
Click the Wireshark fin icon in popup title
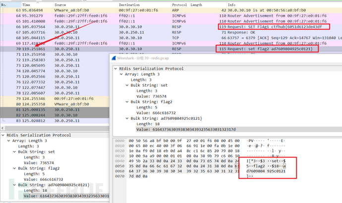pos(115,58)
